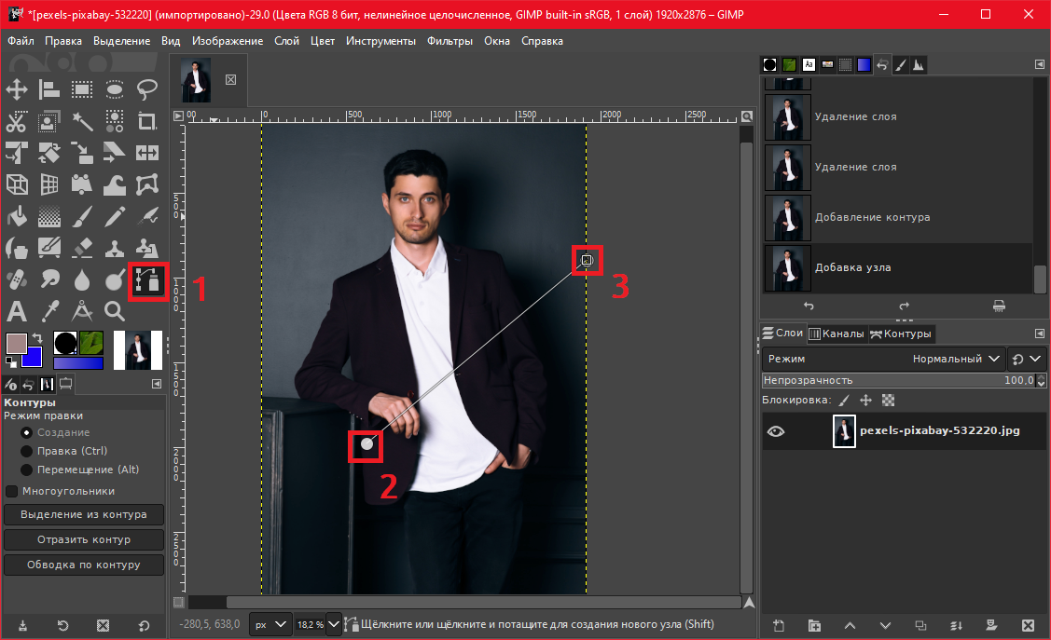Select the Rectangle Select tool
Image resolution: width=1051 pixels, height=640 pixels.
point(82,89)
